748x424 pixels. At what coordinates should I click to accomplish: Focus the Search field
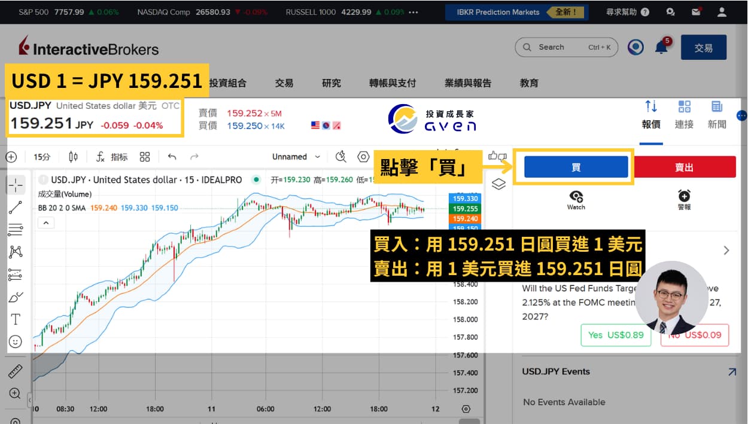[566, 47]
